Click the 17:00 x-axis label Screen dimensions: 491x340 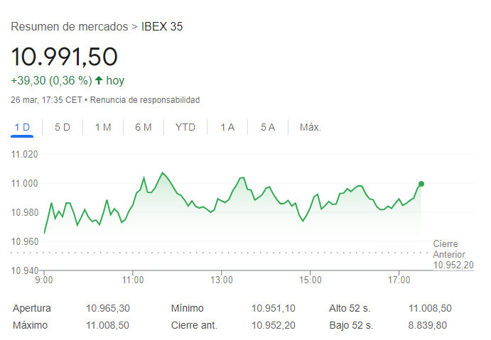point(399,280)
